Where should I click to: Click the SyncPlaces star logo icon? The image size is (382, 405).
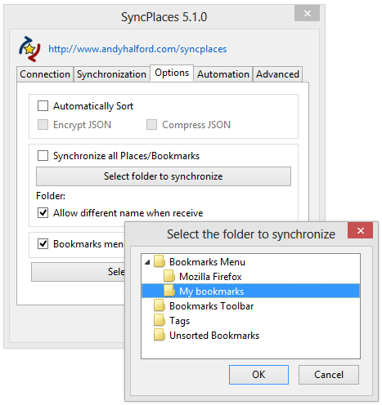click(29, 49)
